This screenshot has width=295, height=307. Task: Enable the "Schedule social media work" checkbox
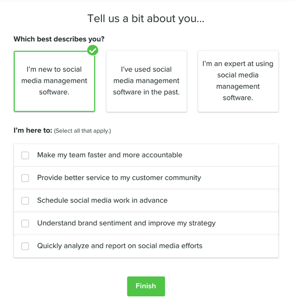click(x=25, y=201)
